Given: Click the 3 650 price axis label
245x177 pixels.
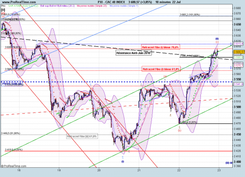Looking at the screenshot, I should pos(237,24).
